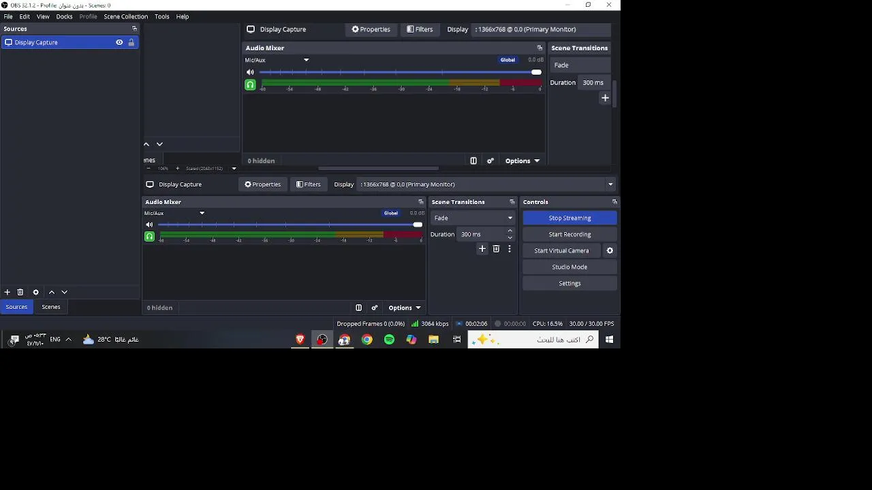The height and width of the screenshot is (490, 872).
Task: Float the Scene Transitions dock below the preview
Action: 512,202
